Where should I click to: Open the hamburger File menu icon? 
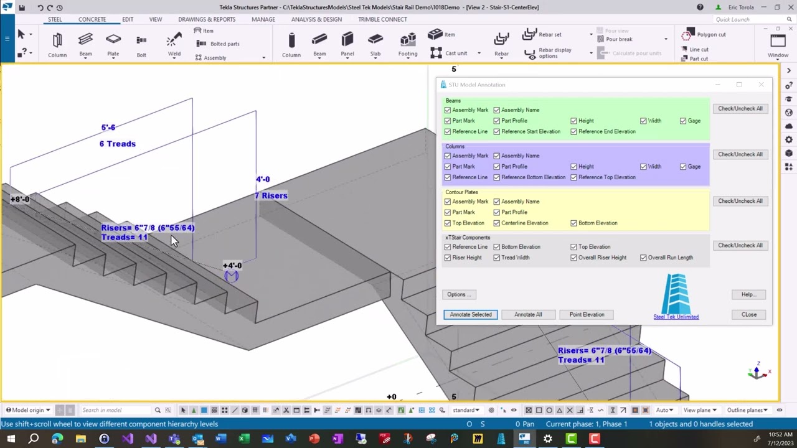pos(7,39)
